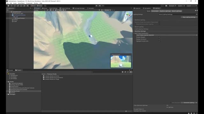Collapse the SampleScene hierarchy root

click(x=10, y=12)
